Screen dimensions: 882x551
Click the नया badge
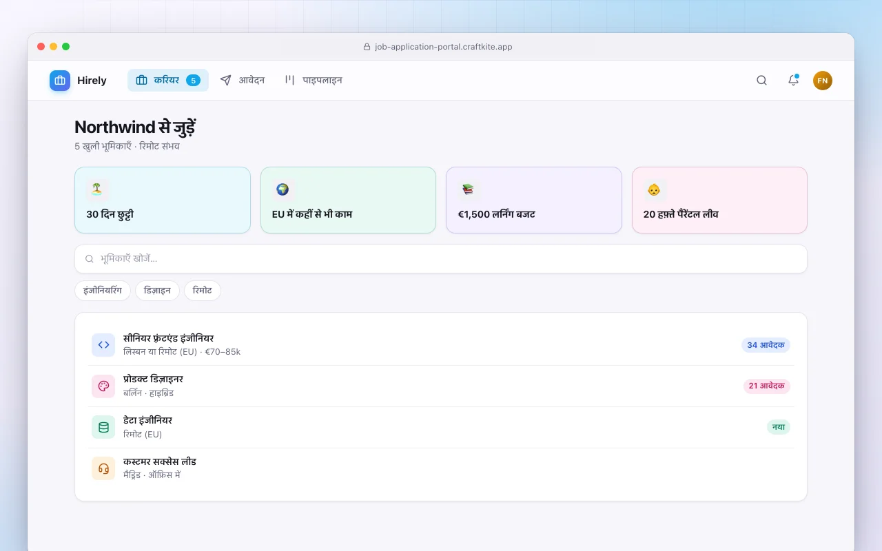(779, 427)
